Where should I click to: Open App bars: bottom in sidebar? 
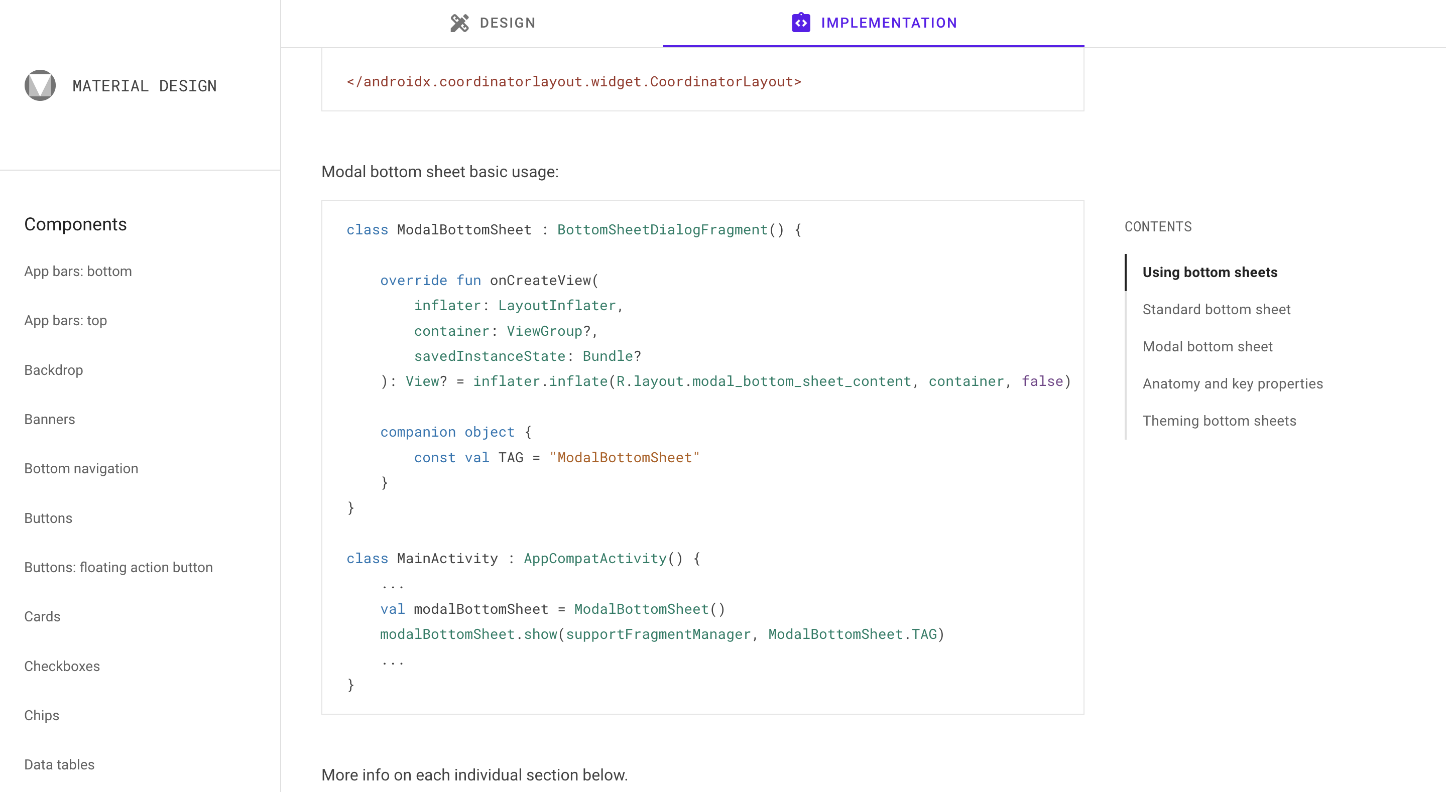[78, 272]
